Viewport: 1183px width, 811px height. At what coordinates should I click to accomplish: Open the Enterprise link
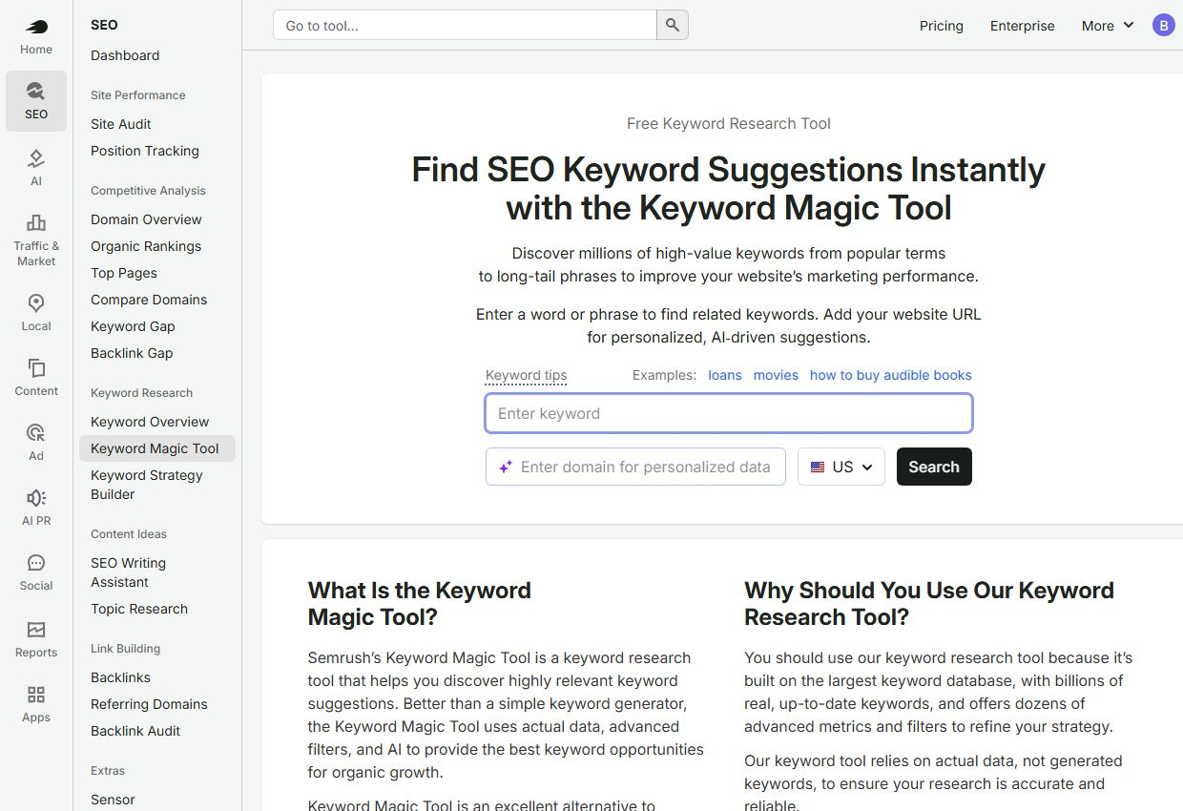click(1023, 26)
